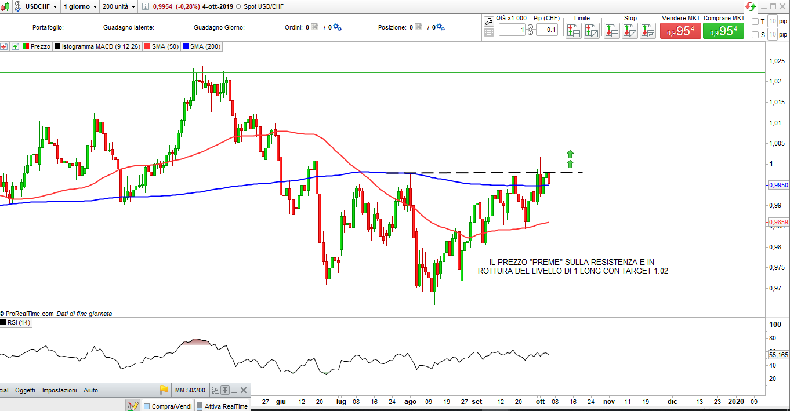790x411 pixels.
Task: Click the refresh arrows icon at top right
Action: (750, 7)
